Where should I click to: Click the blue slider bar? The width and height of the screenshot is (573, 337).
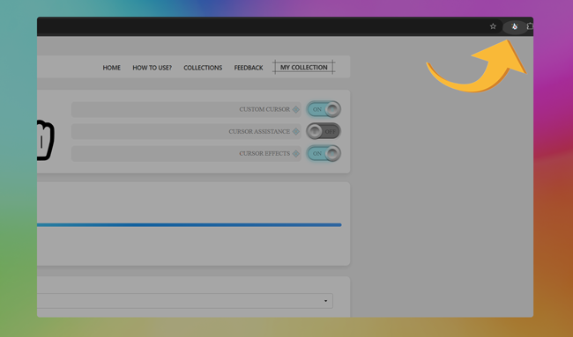click(190, 225)
